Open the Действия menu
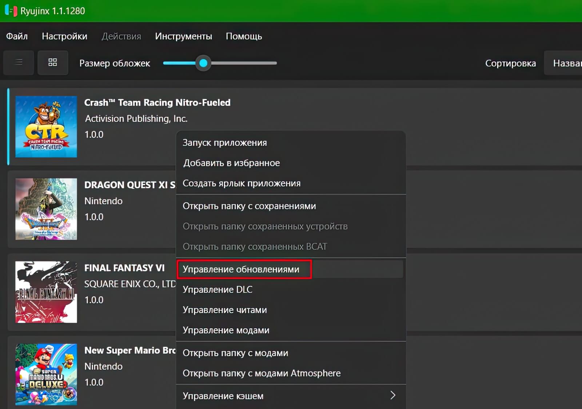Viewport: 582px width, 409px height. coord(121,36)
